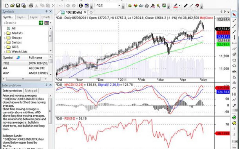239x149 pixels.
Task: Click the glasses icon in toolbar
Action: pos(141,6)
